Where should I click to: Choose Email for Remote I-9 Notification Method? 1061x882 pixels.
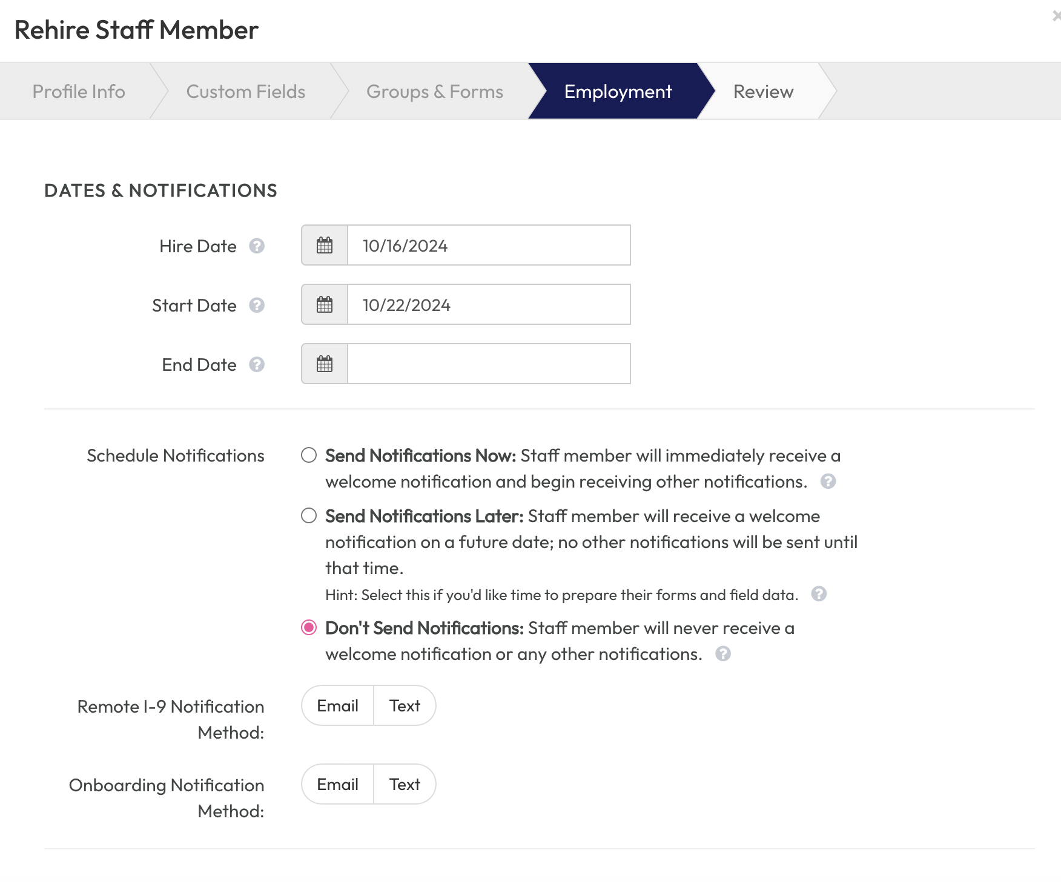(337, 705)
